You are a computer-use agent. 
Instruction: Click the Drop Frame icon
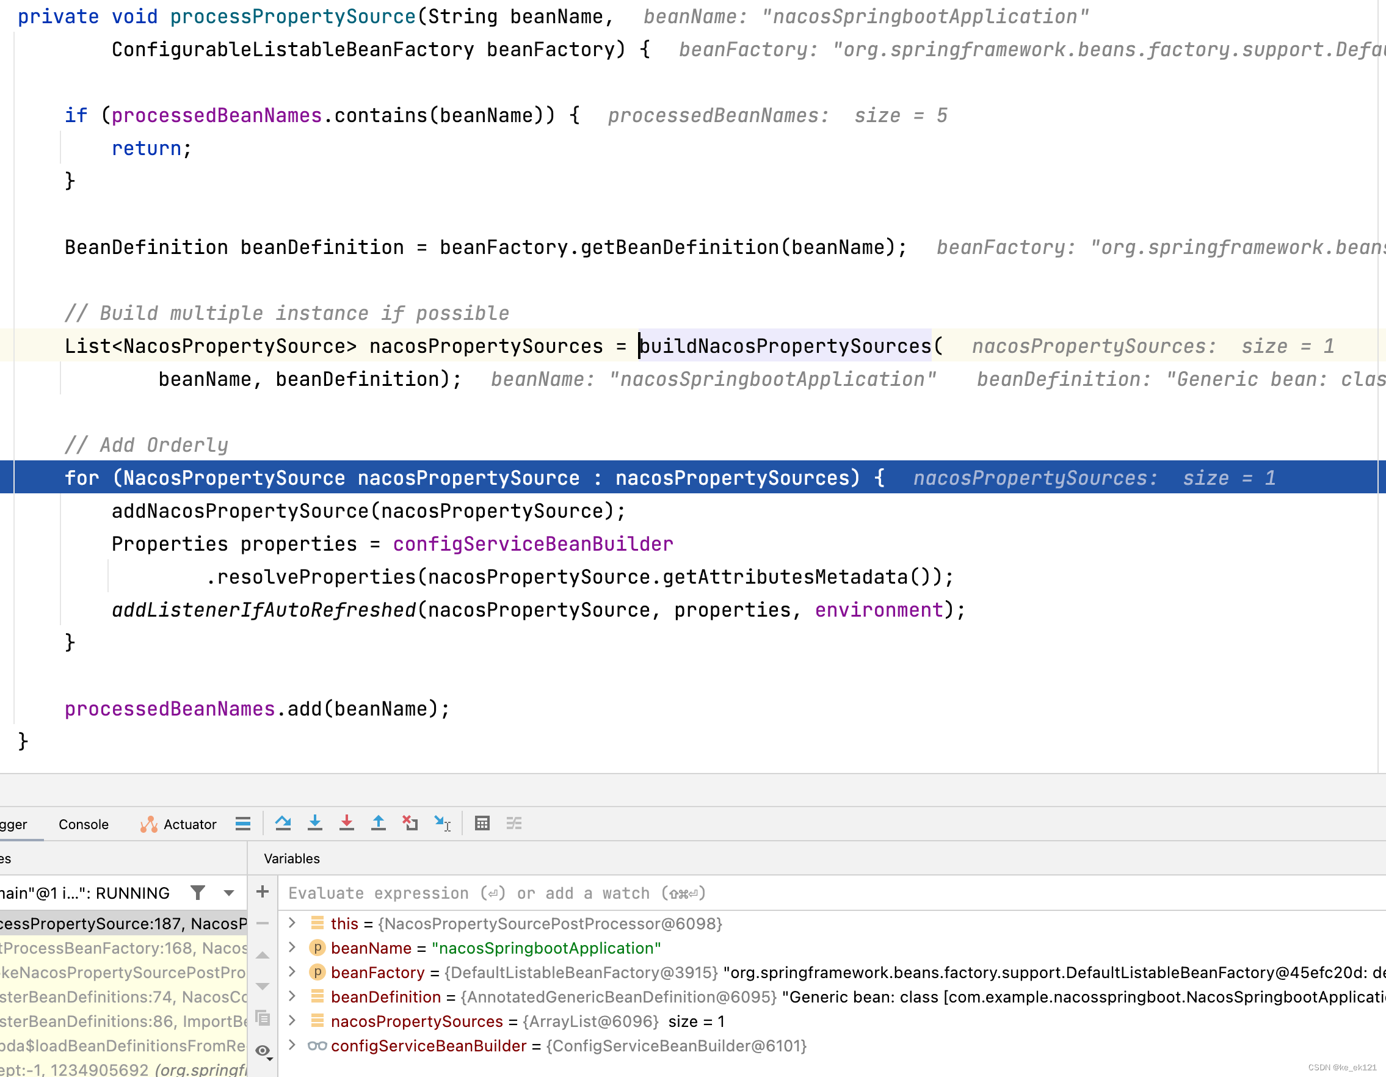coord(410,823)
